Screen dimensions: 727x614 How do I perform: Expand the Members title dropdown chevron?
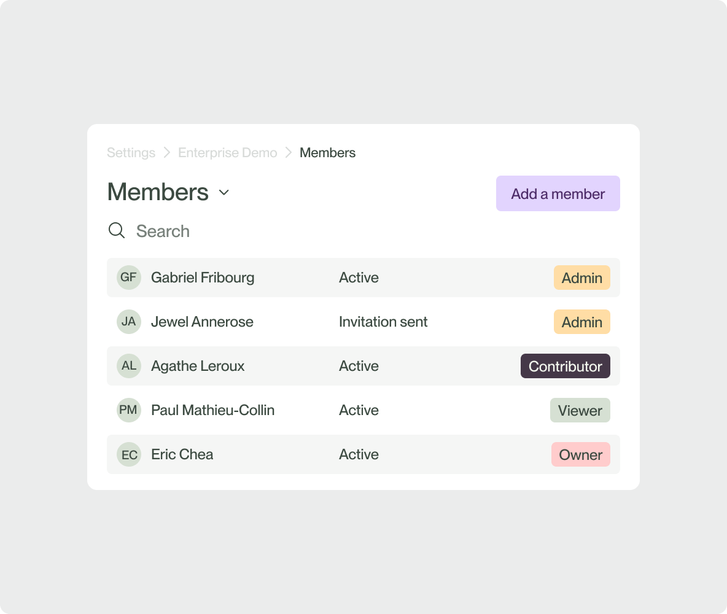[224, 193]
